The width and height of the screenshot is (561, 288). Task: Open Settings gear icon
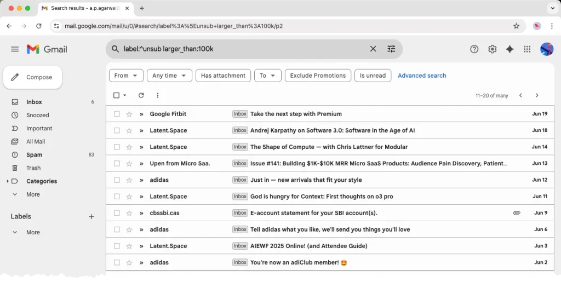pyautogui.click(x=493, y=49)
